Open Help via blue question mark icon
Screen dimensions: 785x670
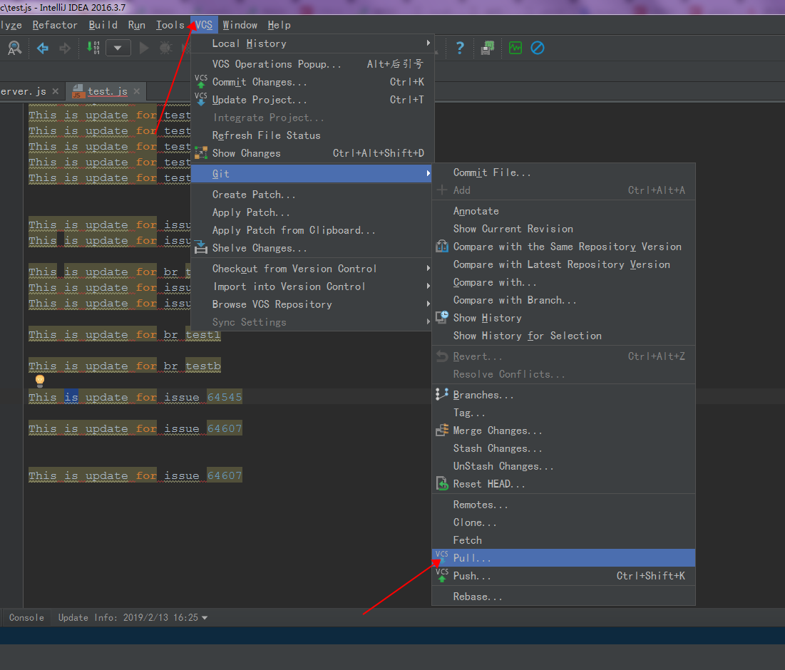[460, 48]
